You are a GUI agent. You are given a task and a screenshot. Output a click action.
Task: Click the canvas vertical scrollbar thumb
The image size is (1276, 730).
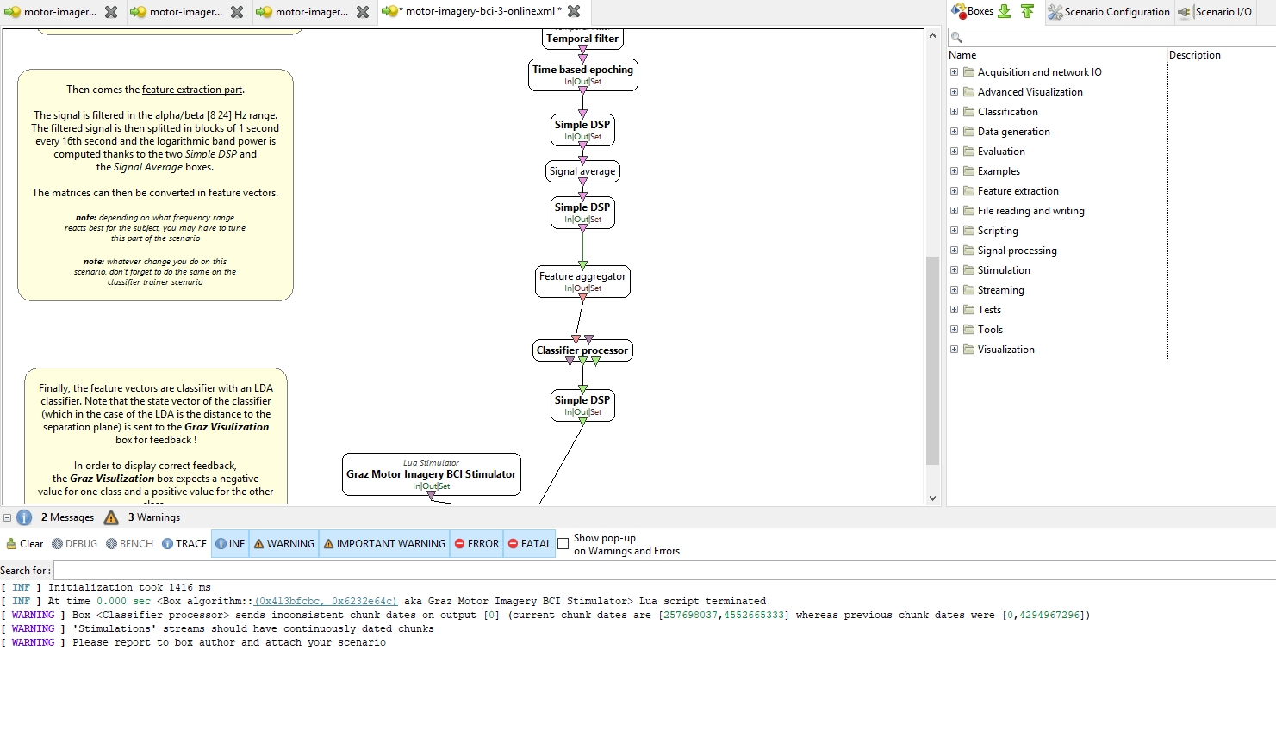pos(932,360)
